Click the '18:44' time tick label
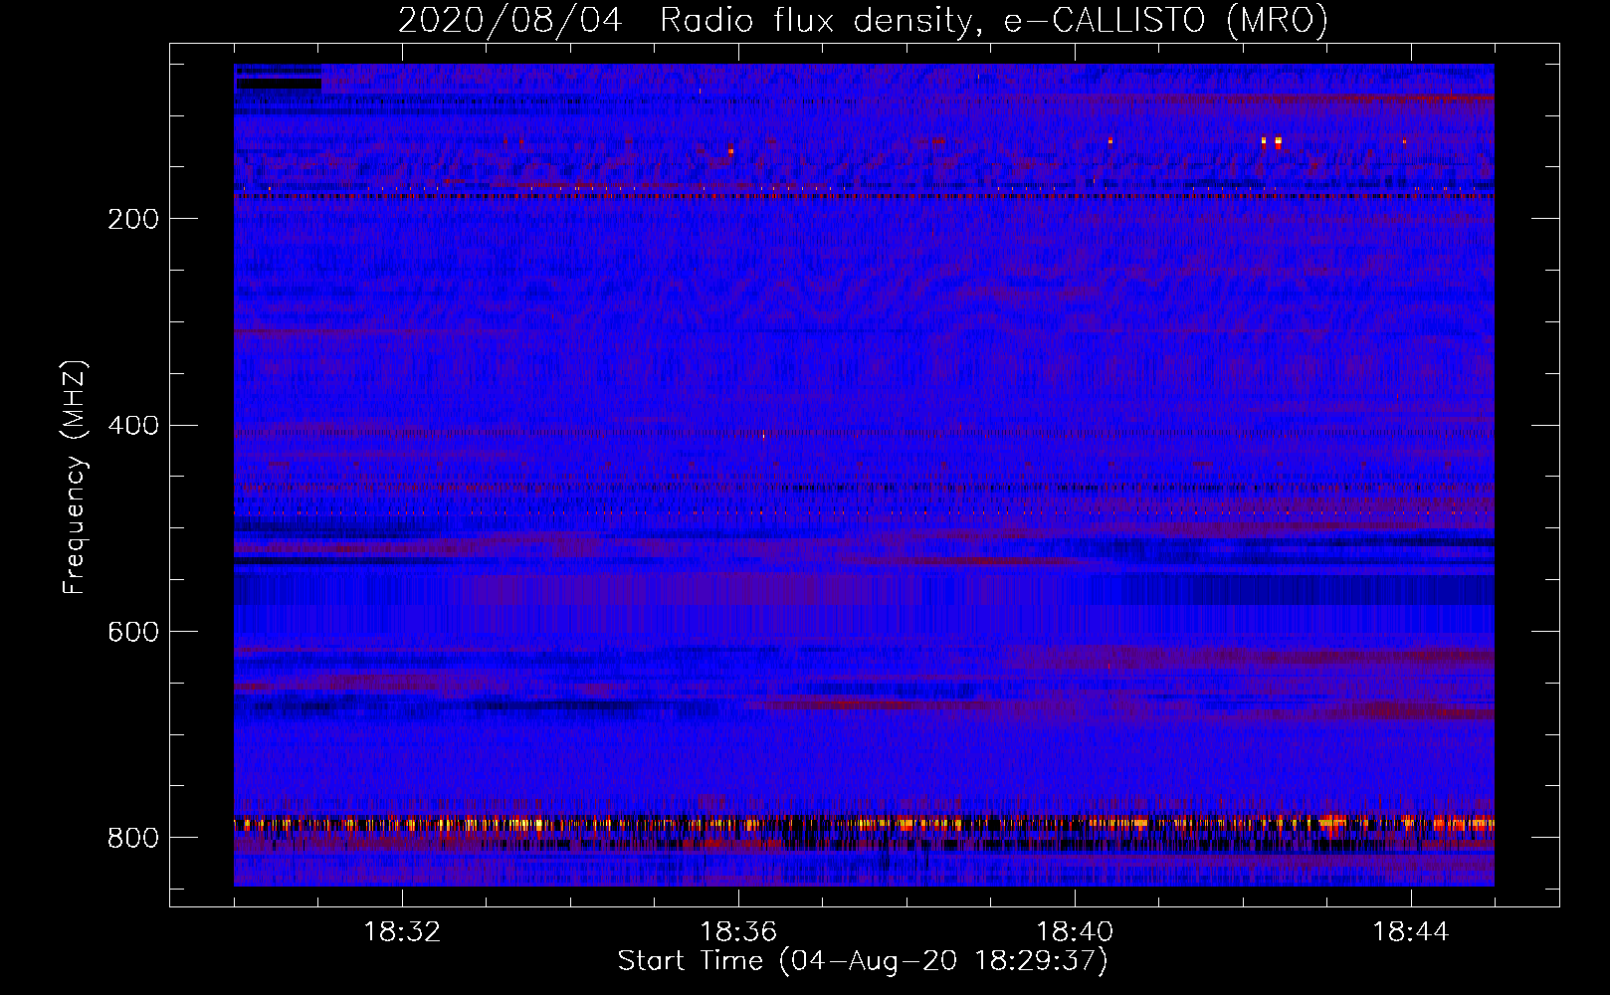This screenshot has height=995, width=1610. click(x=1411, y=932)
